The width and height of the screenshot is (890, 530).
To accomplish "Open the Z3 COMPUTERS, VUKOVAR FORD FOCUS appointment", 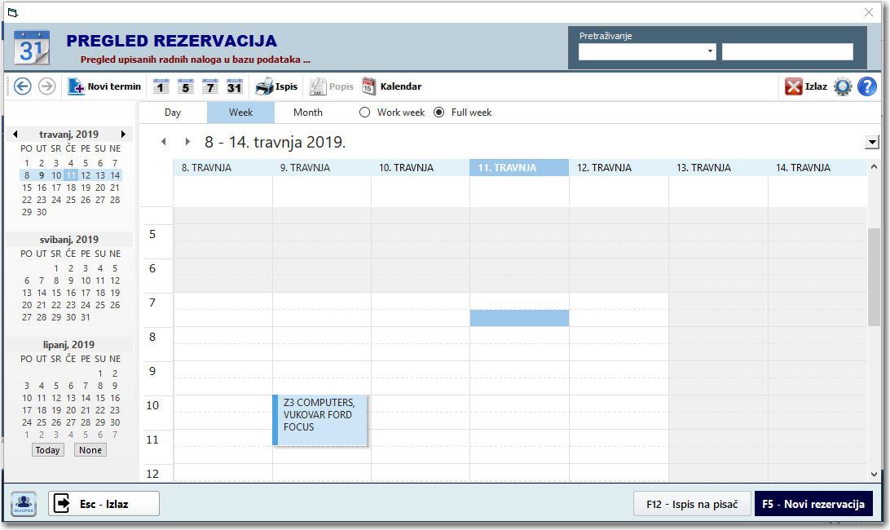I will coord(320,421).
